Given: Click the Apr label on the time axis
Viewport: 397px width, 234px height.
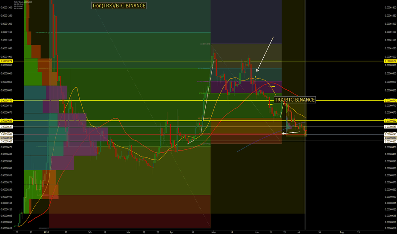Looking at the screenshot, I should (172, 232).
